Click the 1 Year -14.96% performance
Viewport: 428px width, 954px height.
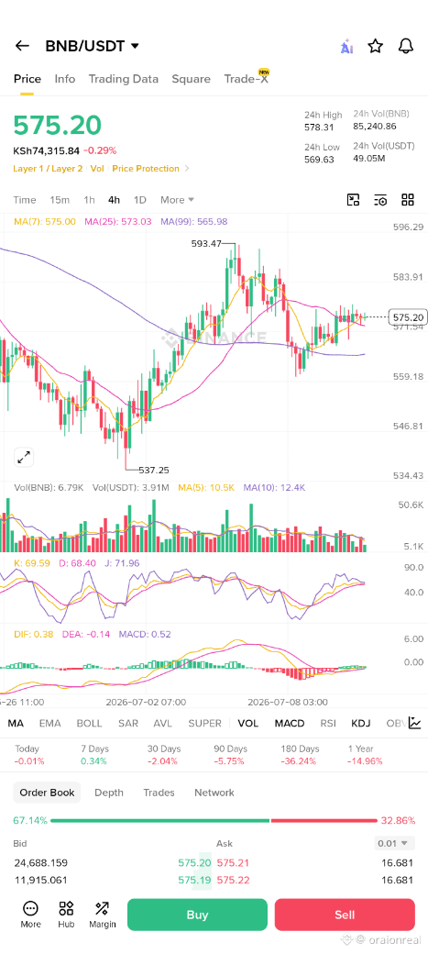point(365,754)
